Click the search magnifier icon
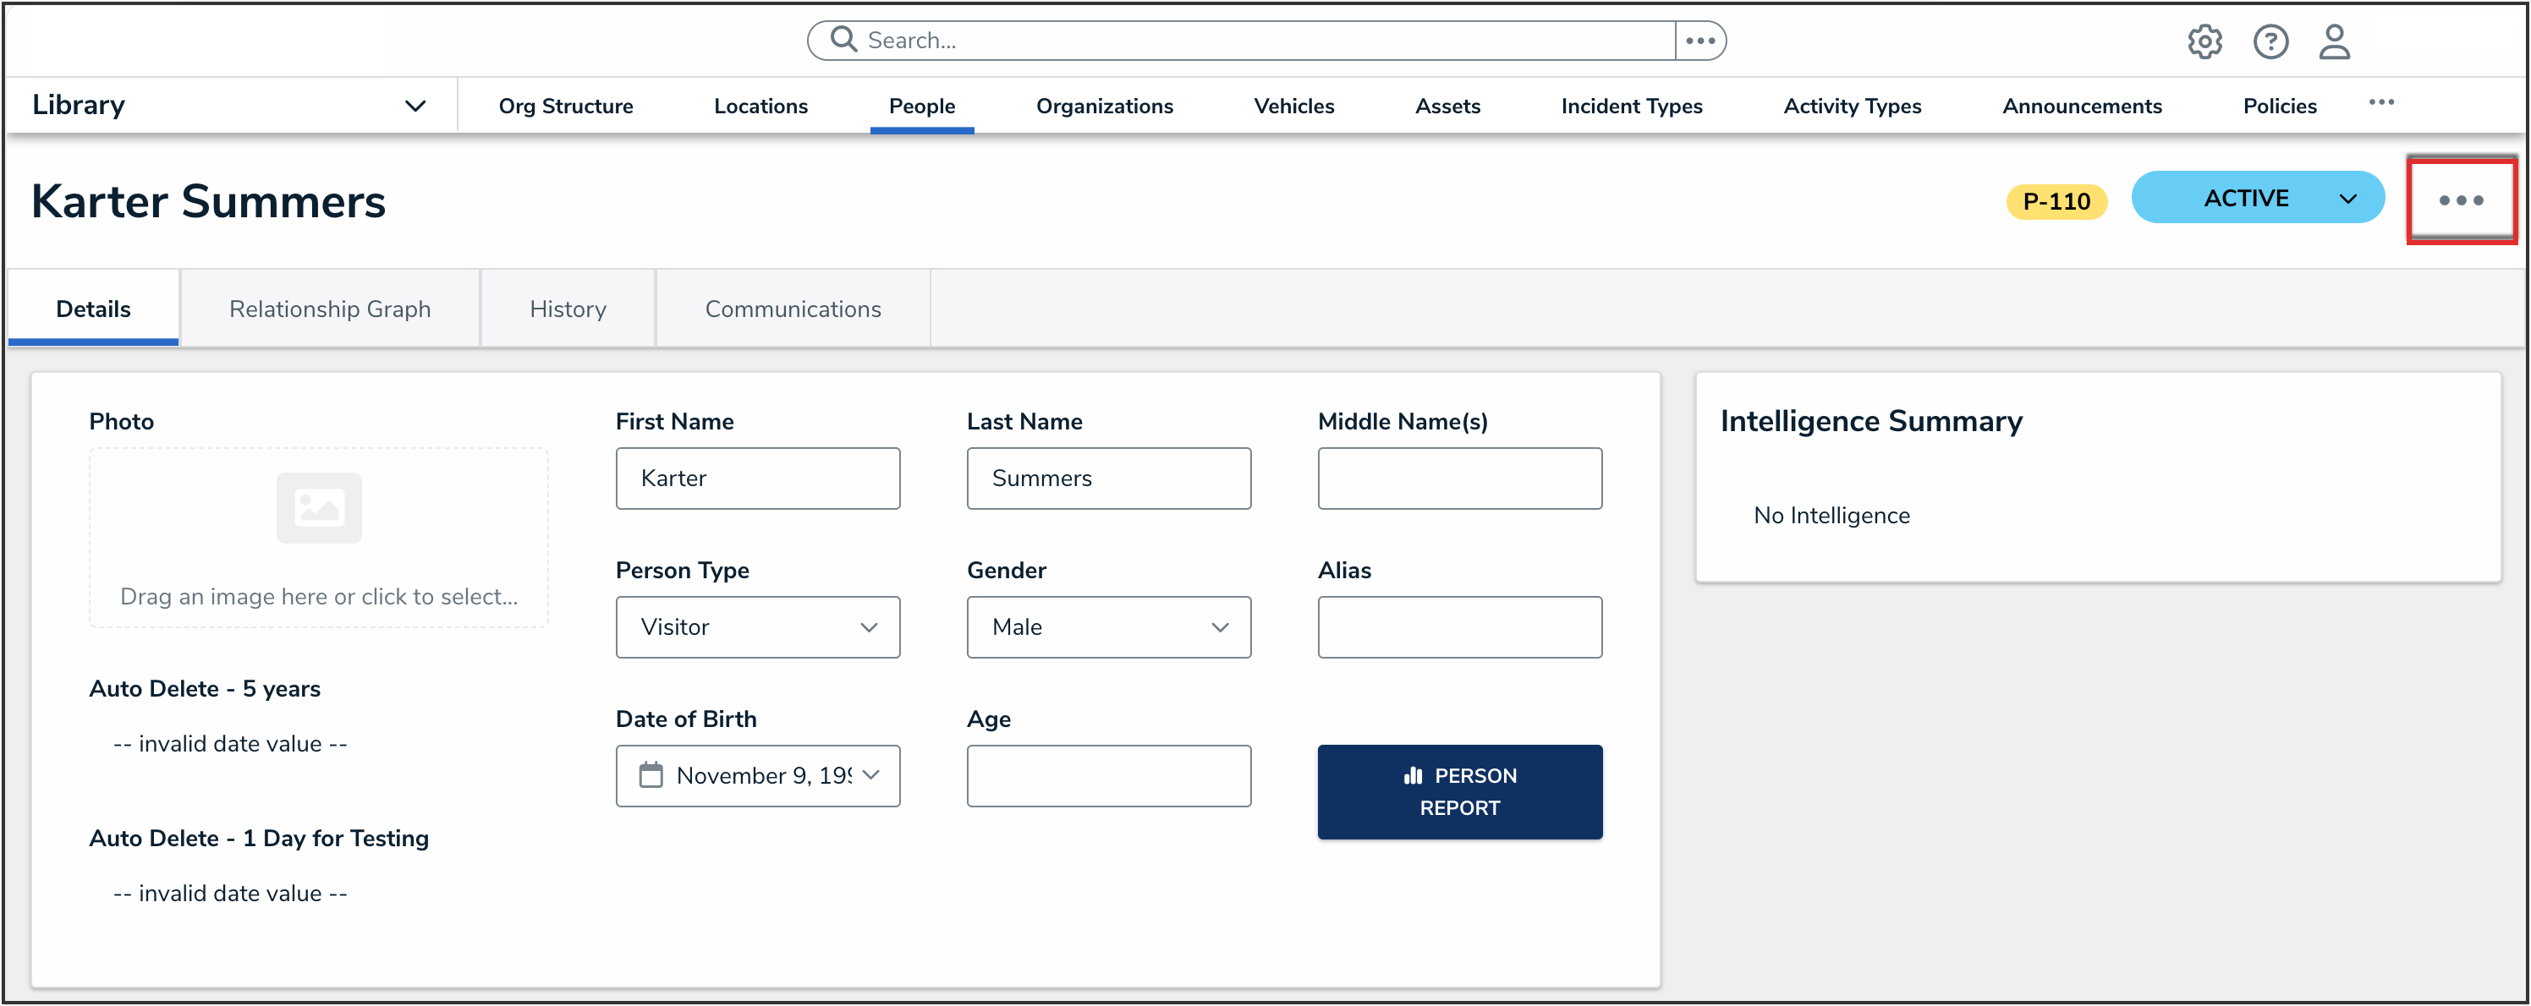Image resolution: width=2531 pixels, height=1006 pixels. click(x=843, y=39)
